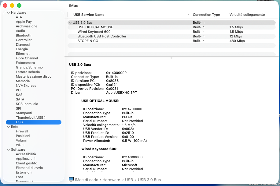
Task: Open Diagnosi in the sidebar
Action: pos(23,44)
